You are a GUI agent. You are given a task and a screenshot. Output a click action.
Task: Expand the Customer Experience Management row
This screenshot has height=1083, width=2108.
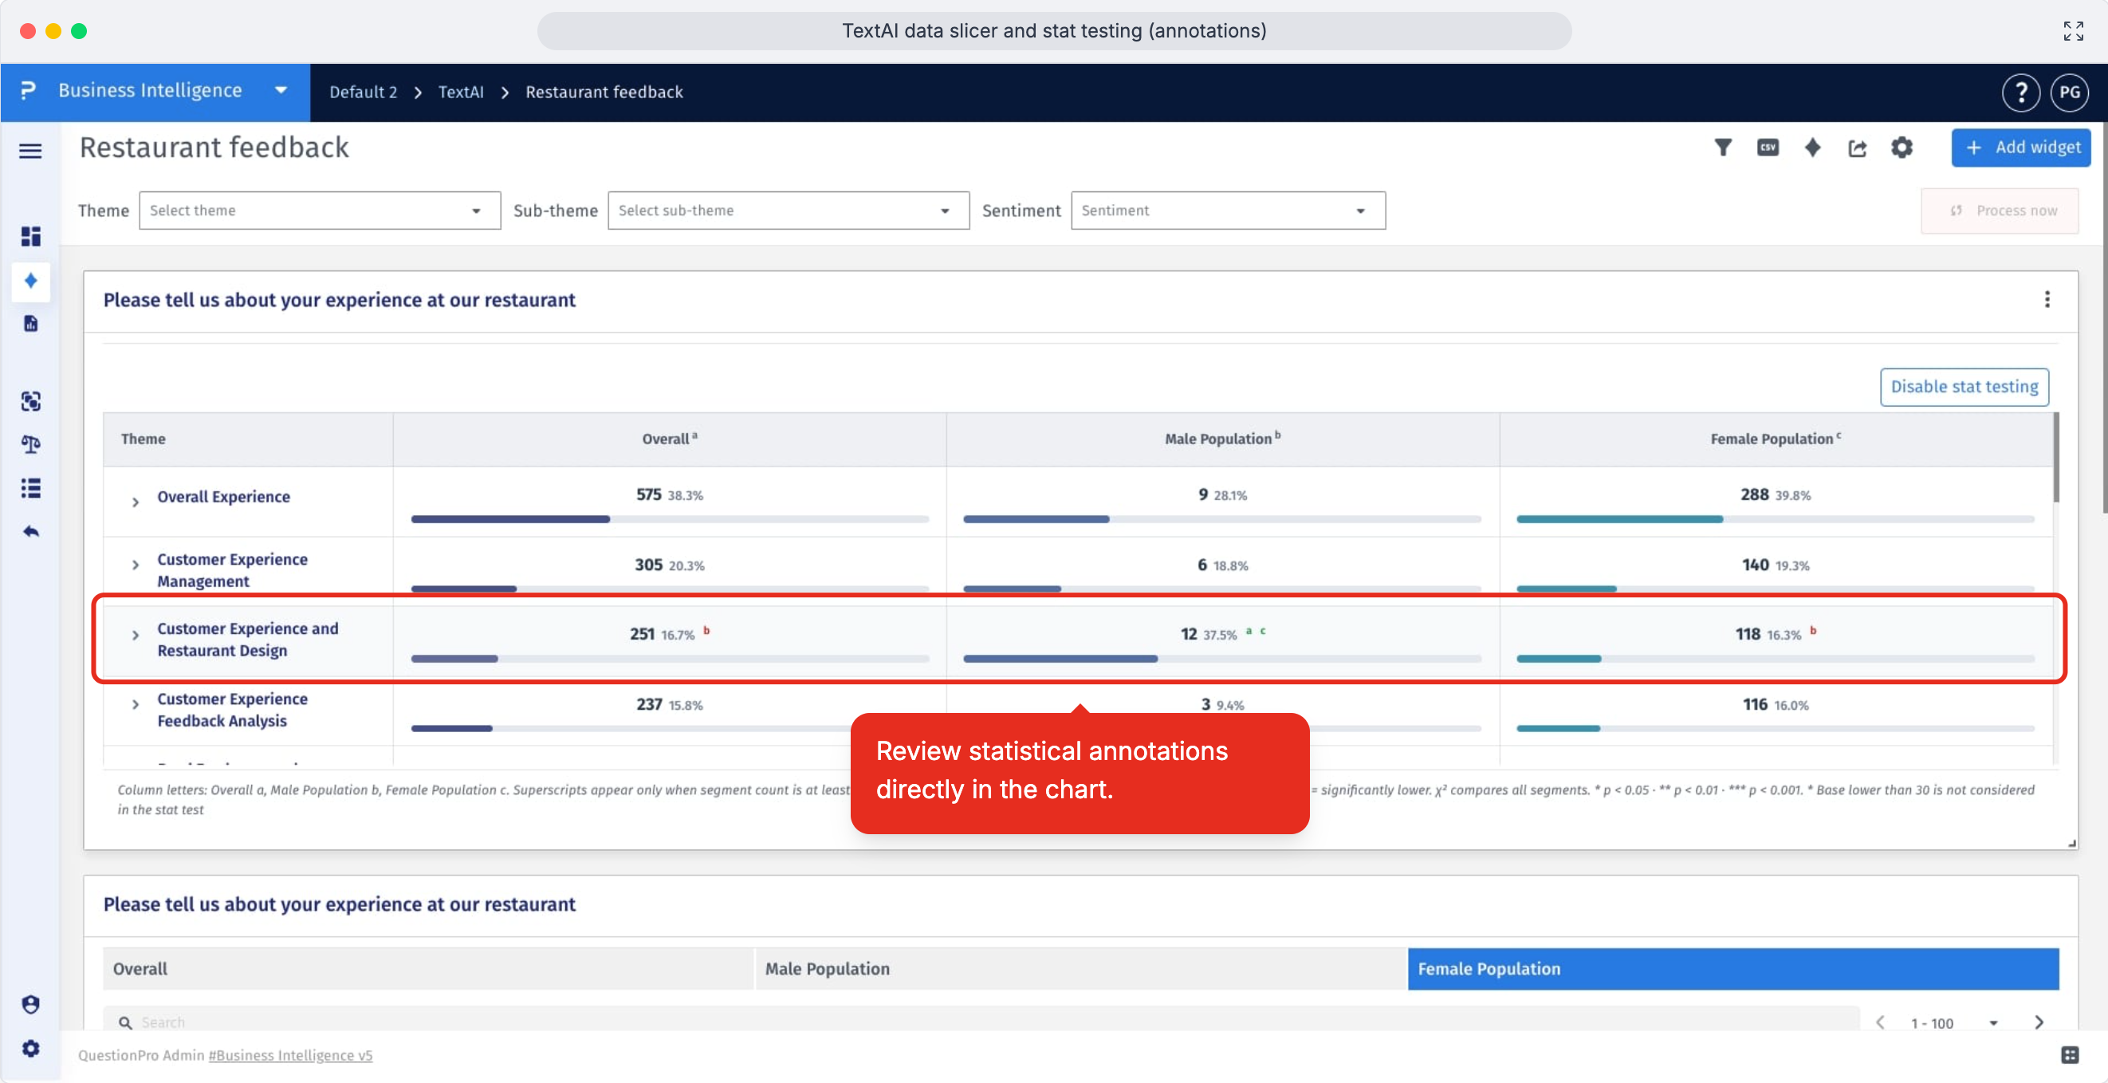pos(136,565)
